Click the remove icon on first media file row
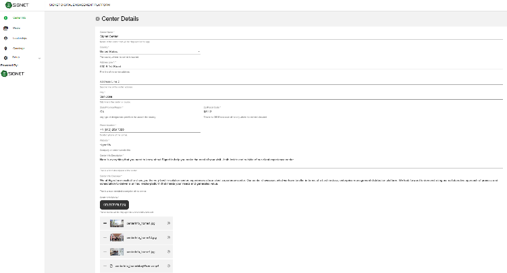507x273 pixels. (169, 223)
